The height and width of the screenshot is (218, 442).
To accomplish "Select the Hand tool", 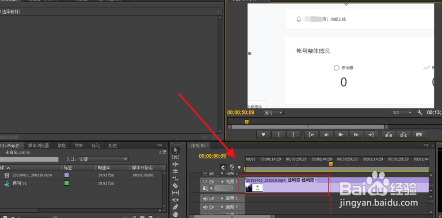I will tap(175, 214).
